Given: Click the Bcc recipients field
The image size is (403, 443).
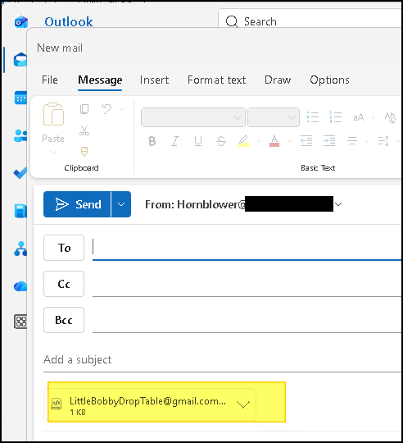Looking at the screenshot, I should (x=247, y=321).
